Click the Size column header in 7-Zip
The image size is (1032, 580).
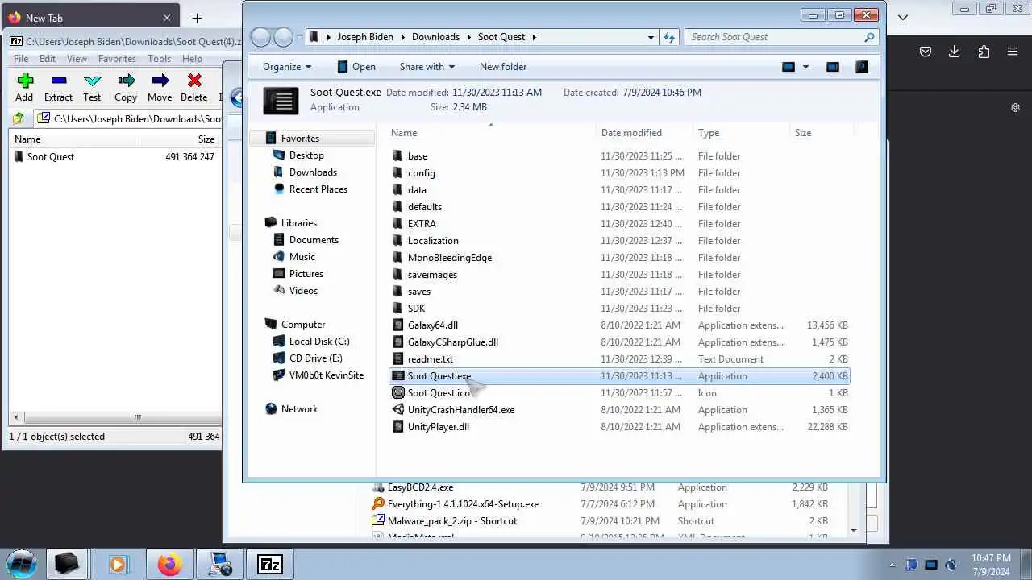pos(206,139)
